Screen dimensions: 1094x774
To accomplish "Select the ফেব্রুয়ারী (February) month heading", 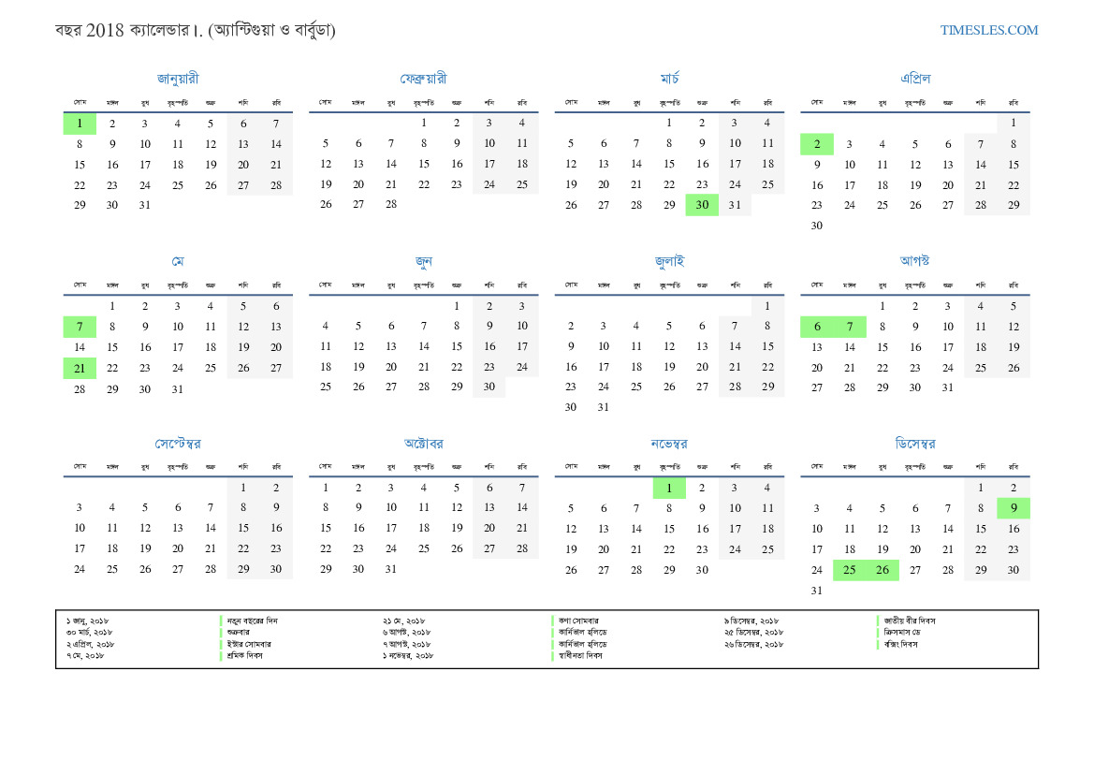I will point(423,79).
